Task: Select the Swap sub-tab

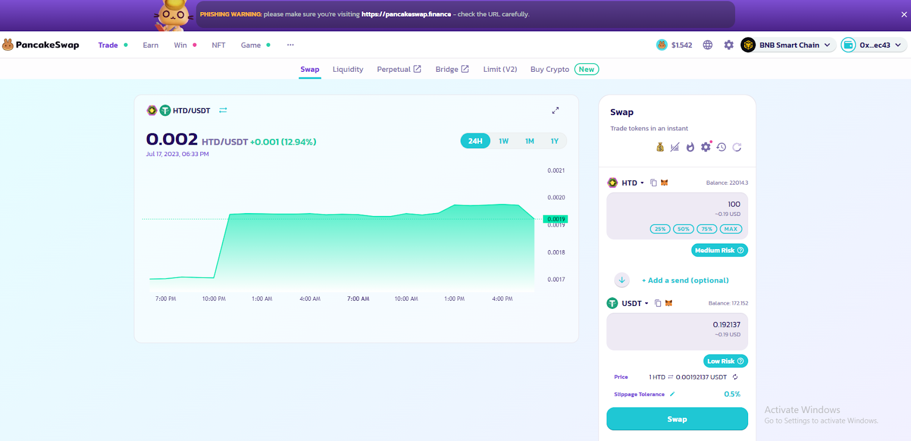Action: coord(310,70)
